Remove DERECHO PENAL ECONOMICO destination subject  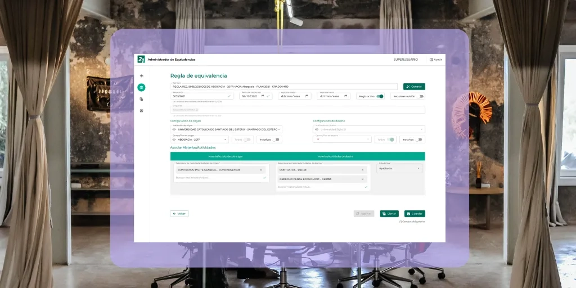[x=362, y=179]
